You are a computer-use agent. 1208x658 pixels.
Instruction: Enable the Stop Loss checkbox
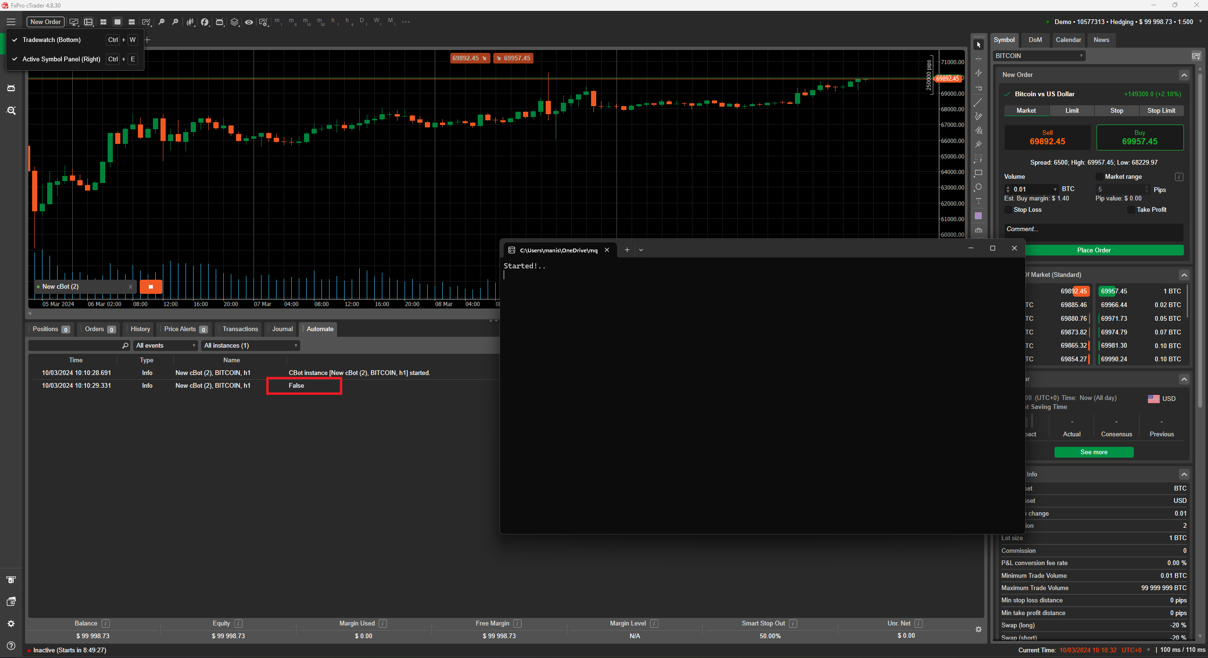pos(1008,209)
